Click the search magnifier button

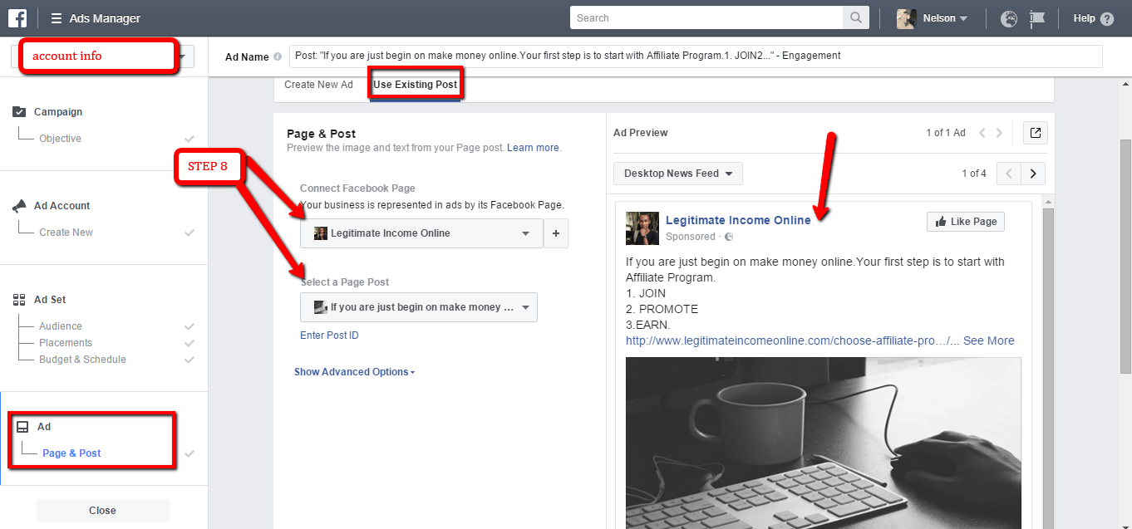pyautogui.click(x=855, y=18)
